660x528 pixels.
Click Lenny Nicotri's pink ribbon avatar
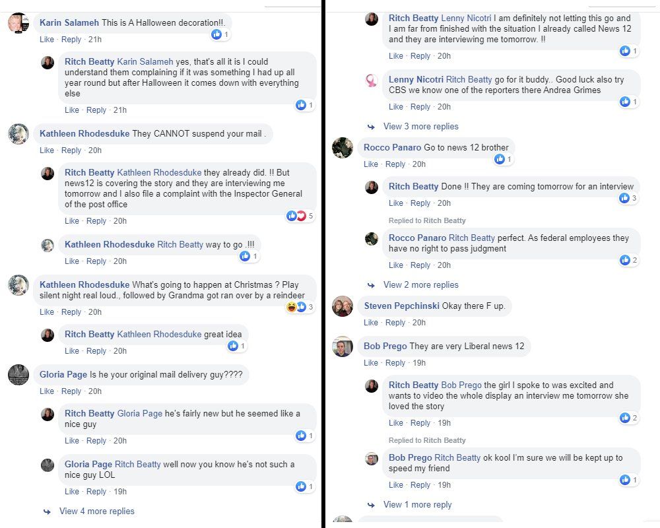(x=372, y=81)
